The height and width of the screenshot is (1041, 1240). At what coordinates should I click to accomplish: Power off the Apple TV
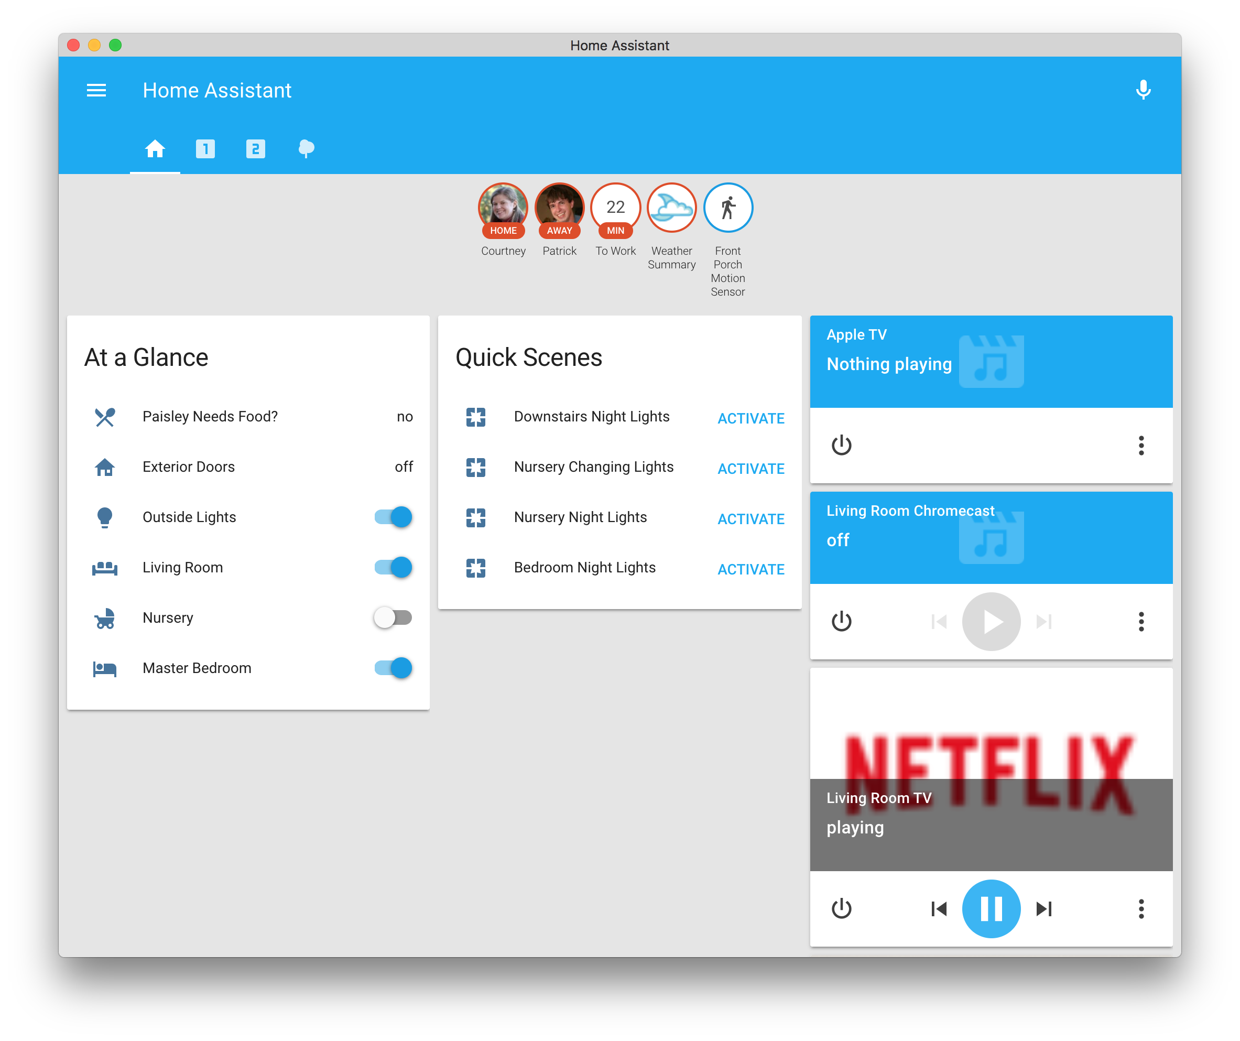[x=842, y=445]
